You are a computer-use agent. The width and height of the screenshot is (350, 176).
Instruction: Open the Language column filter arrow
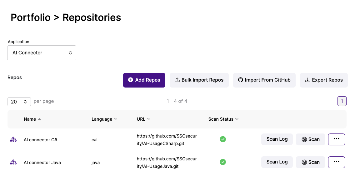[x=116, y=119]
